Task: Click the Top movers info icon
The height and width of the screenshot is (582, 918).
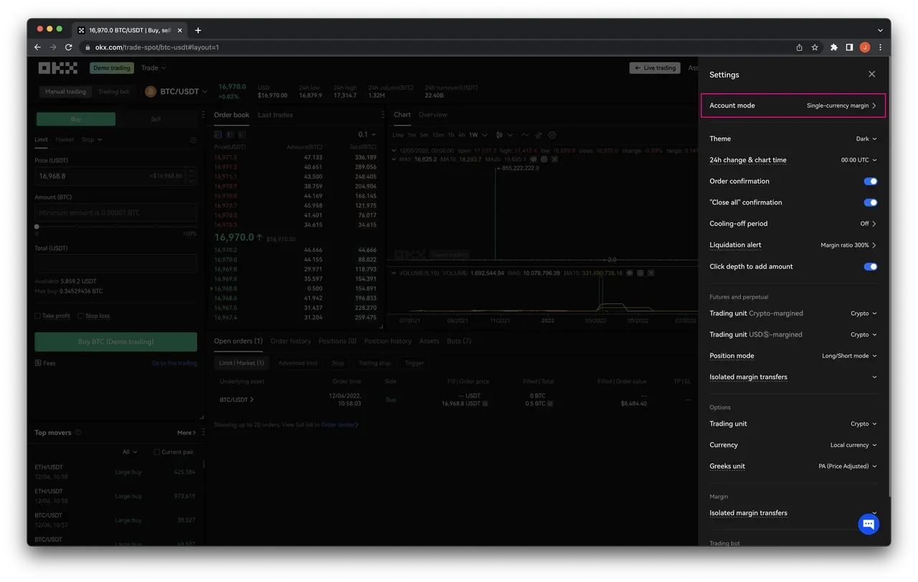Action: pyautogui.click(x=78, y=432)
